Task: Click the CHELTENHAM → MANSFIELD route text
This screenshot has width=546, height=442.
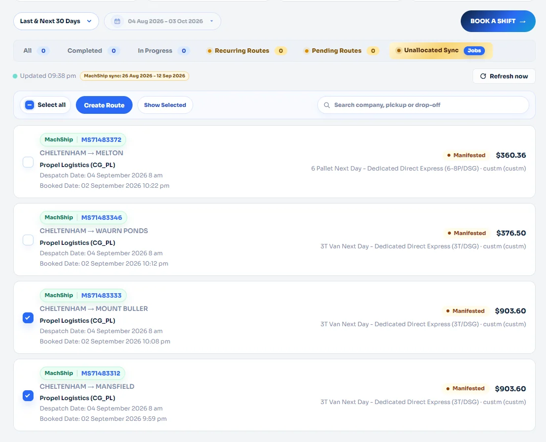Action: [x=87, y=387]
